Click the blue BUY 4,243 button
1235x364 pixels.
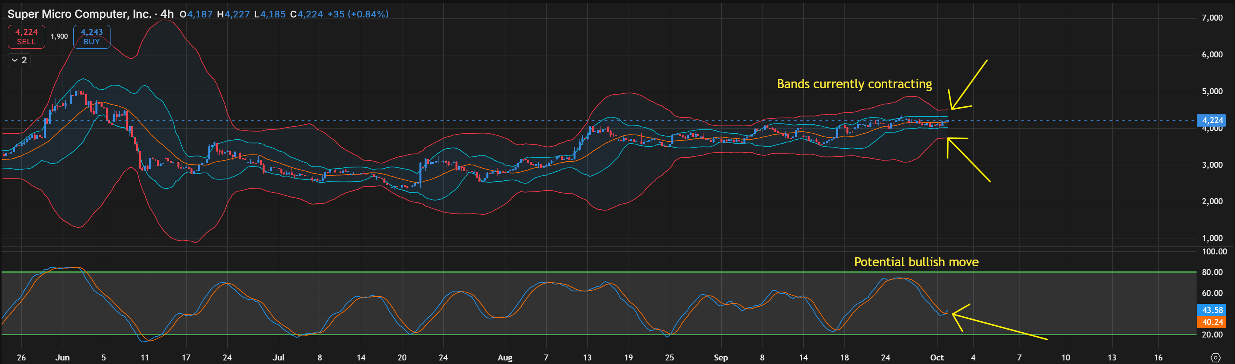[x=91, y=36]
